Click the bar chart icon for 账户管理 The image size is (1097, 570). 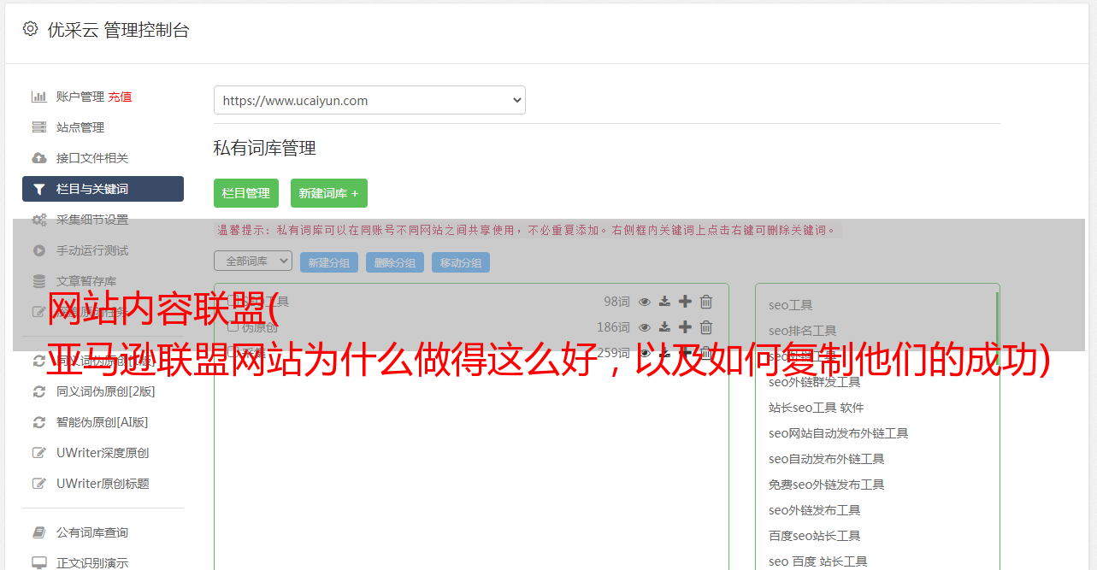click(38, 97)
